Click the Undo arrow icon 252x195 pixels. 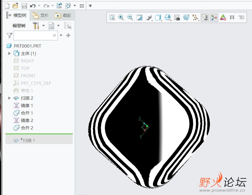pyautogui.click(x=33, y=6)
